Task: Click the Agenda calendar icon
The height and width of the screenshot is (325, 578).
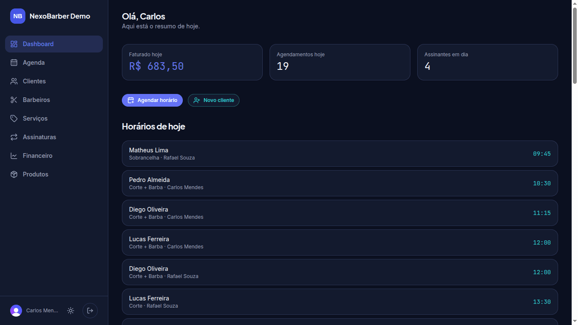Action: pyautogui.click(x=14, y=63)
